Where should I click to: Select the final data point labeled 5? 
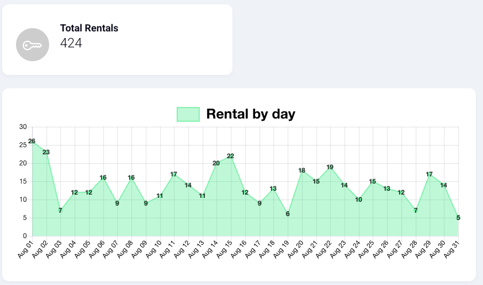[x=458, y=218]
